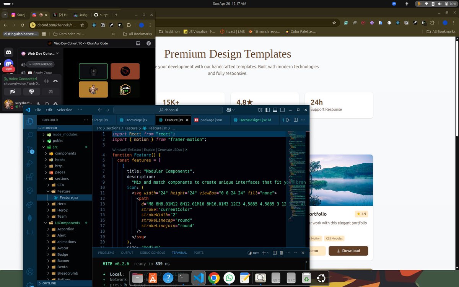Viewport: 459px width, 287px height.
Task: Open the Edit menu in VS Code
Action: [49, 110]
